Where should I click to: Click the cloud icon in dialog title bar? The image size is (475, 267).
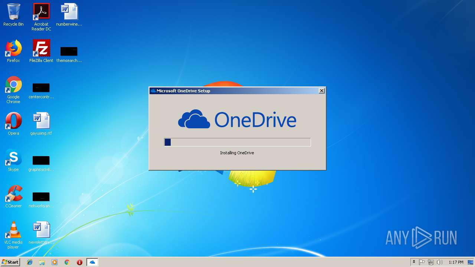click(x=153, y=91)
